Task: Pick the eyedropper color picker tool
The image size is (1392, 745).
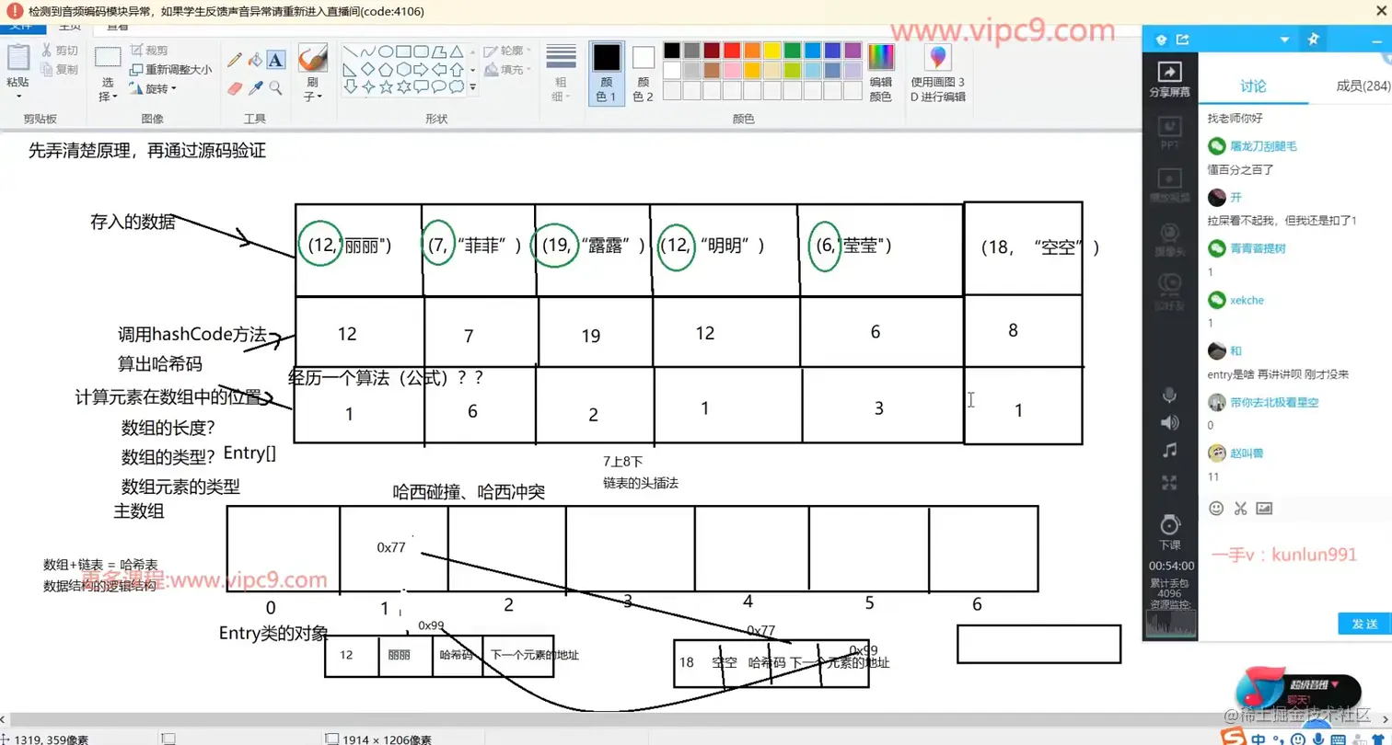Action: 255,87
